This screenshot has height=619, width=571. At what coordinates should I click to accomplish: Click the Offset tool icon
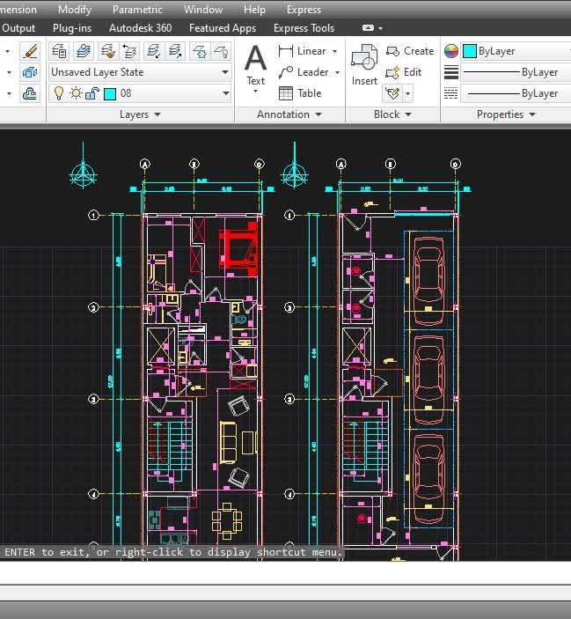tap(30, 93)
